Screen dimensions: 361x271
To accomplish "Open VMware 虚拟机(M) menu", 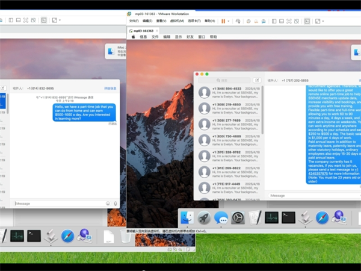I will tap(177, 20).
